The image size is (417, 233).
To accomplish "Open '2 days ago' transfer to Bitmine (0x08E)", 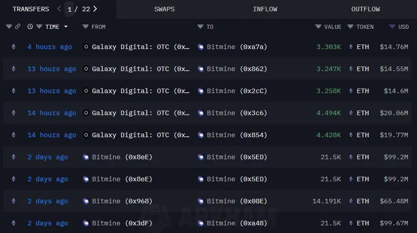I will click(48, 202).
